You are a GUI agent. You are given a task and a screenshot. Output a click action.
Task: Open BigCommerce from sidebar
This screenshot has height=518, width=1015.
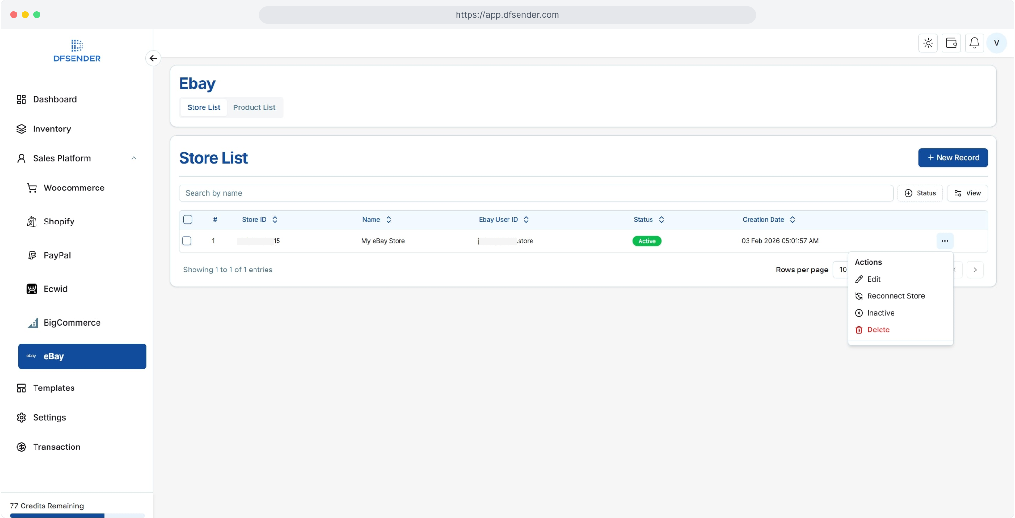click(72, 323)
